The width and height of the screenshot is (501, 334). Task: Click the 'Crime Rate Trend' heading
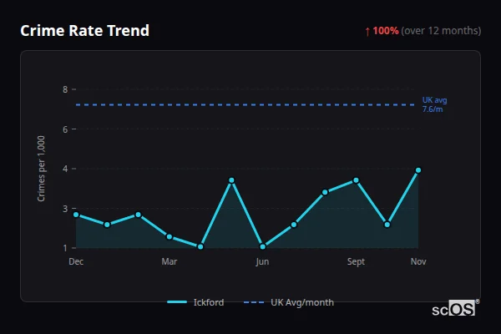pyautogui.click(x=84, y=31)
